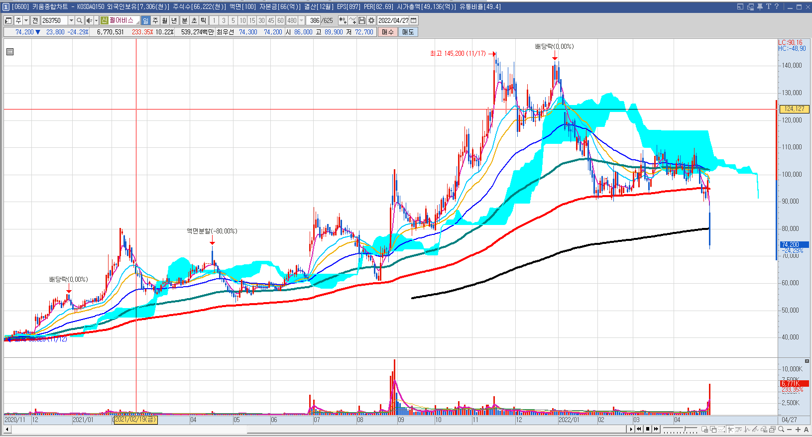Screen dimensions: 812x437
Task: Click the 124,127 price label on the axis
Action: click(x=795, y=109)
